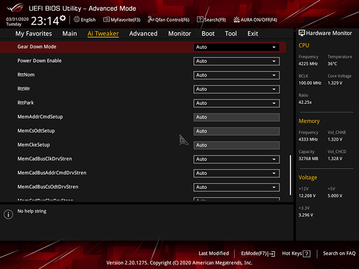
Task: Open time settings gear icon
Action: click(x=63, y=18)
